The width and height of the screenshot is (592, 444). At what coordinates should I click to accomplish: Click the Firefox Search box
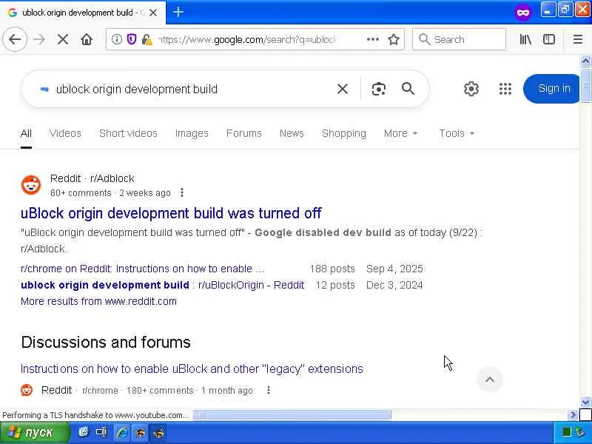coord(459,39)
